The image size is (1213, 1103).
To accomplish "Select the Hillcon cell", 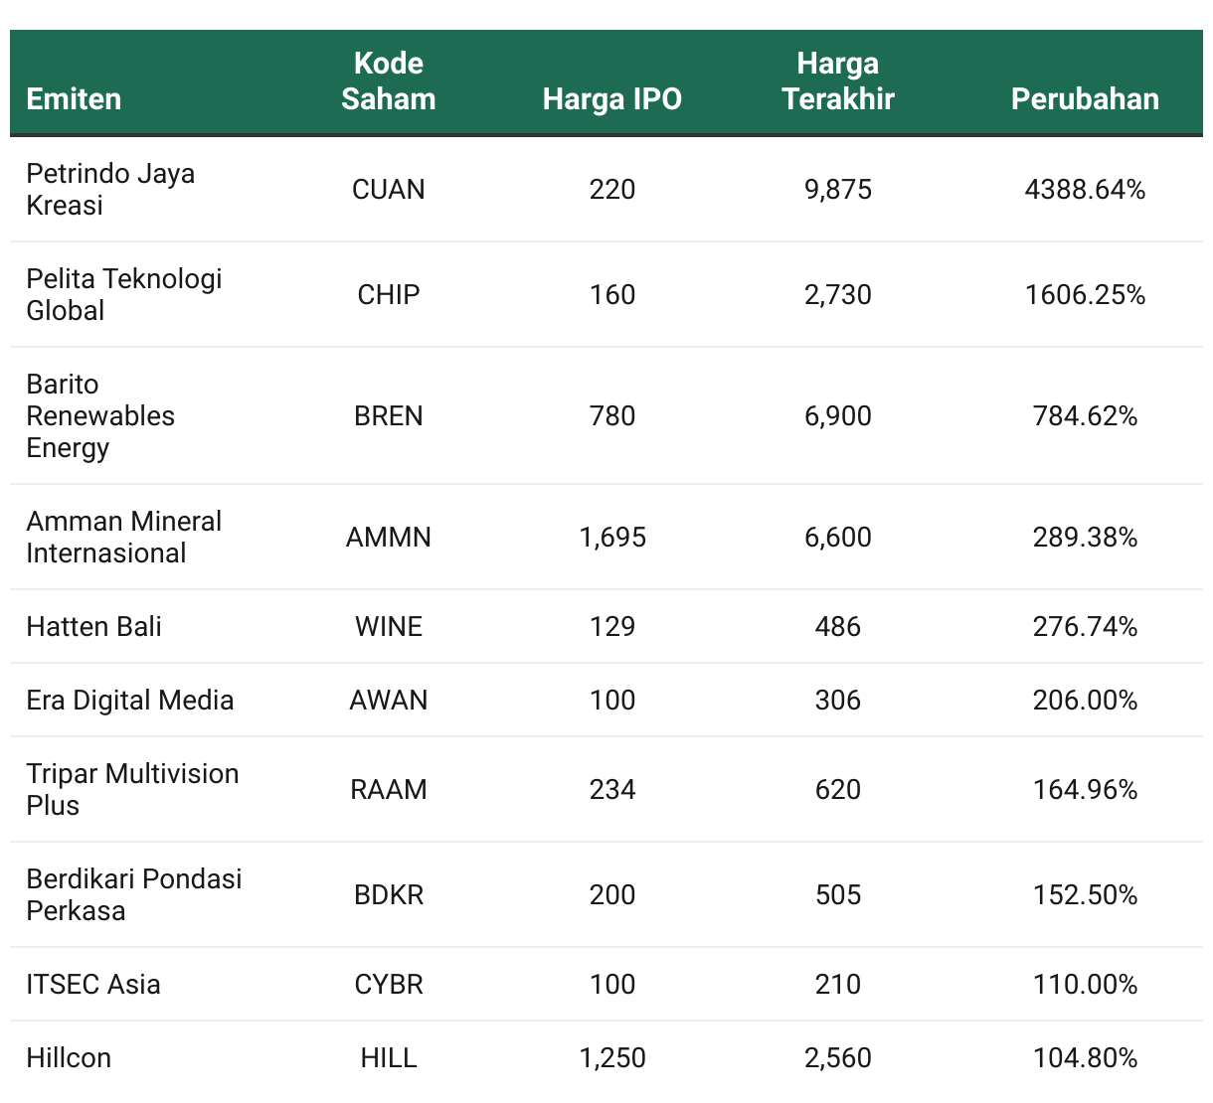I will pyautogui.click(x=69, y=1057).
